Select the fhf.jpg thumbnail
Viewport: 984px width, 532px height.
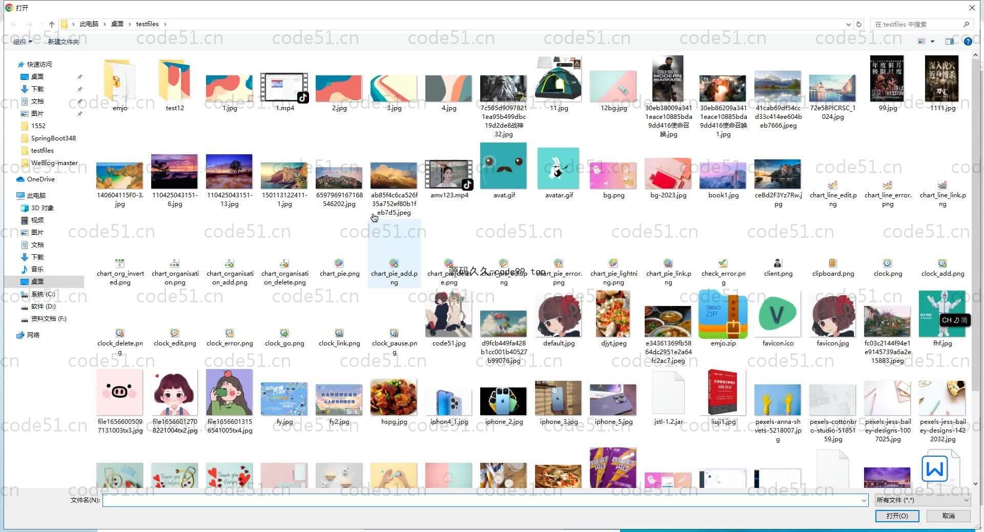[x=942, y=314]
